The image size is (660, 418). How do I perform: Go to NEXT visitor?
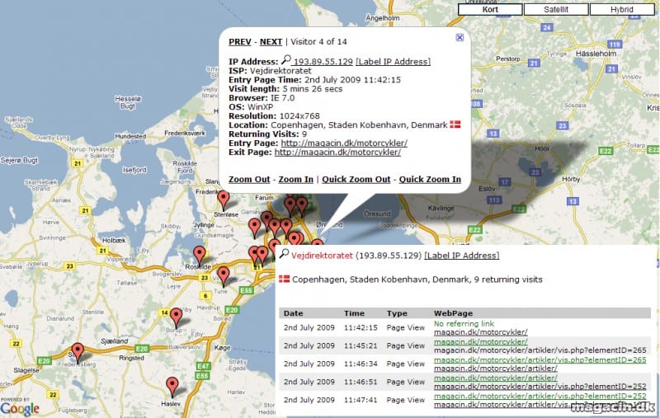point(271,41)
